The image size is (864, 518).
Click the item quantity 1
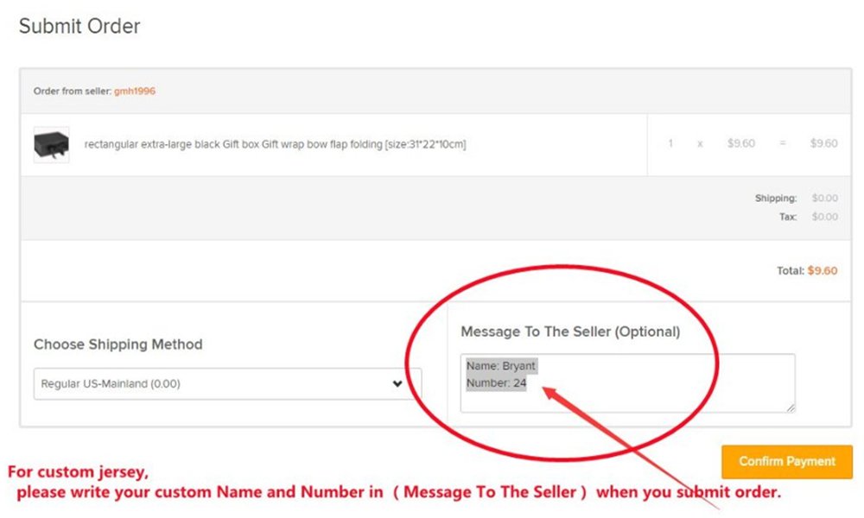[x=670, y=143]
